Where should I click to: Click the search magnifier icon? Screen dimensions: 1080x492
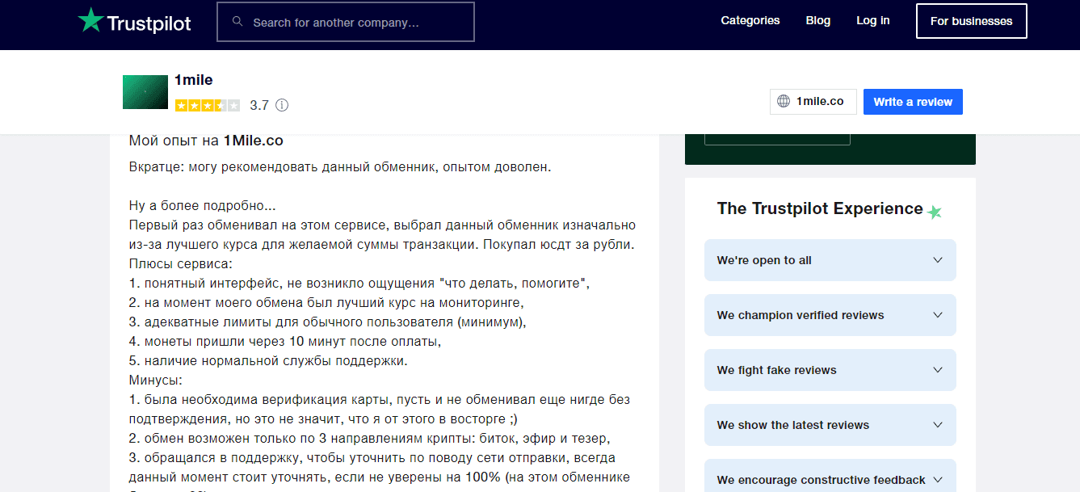(x=237, y=22)
